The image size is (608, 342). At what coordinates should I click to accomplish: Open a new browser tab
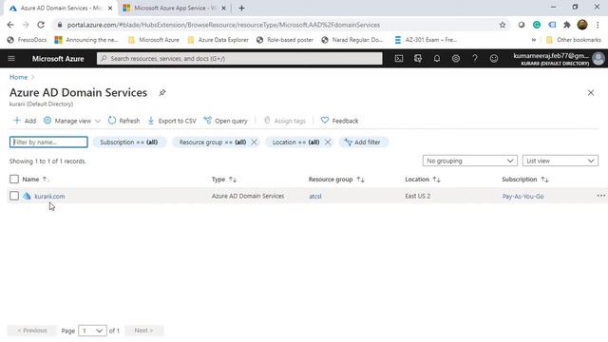coord(241,8)
